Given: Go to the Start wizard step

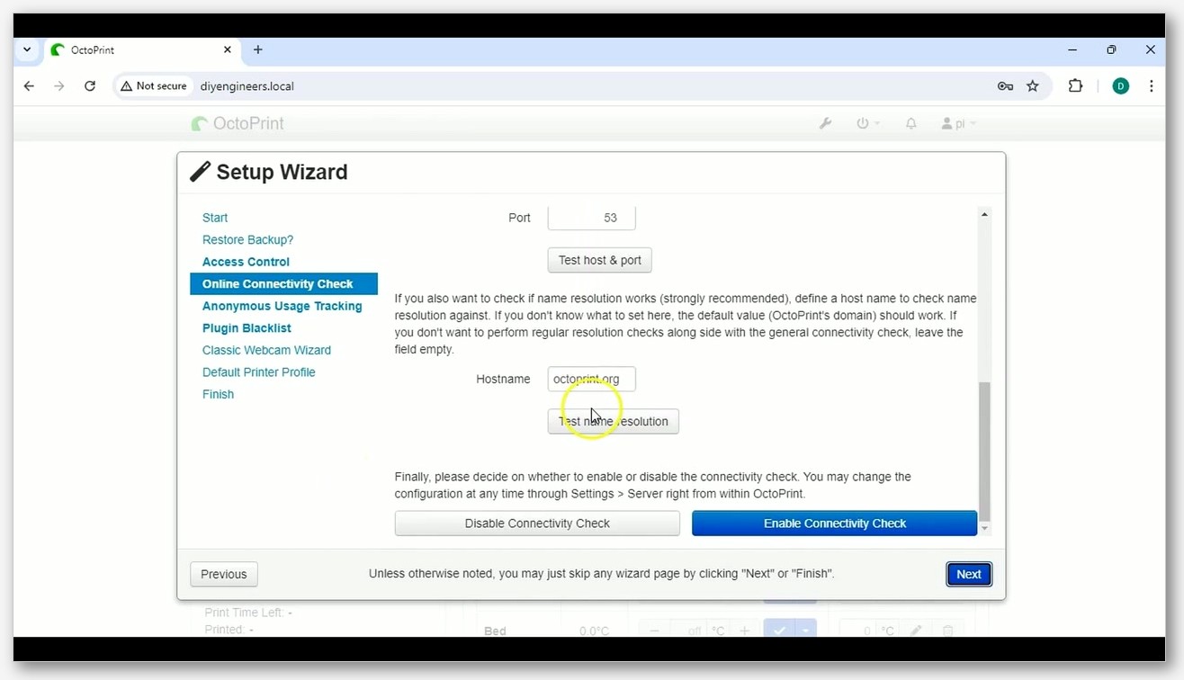Looking at the screenshot, I should [x=215, y=218].
